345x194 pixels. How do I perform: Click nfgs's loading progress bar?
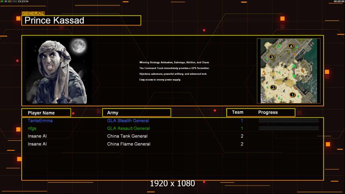click(x=289, y=128)
